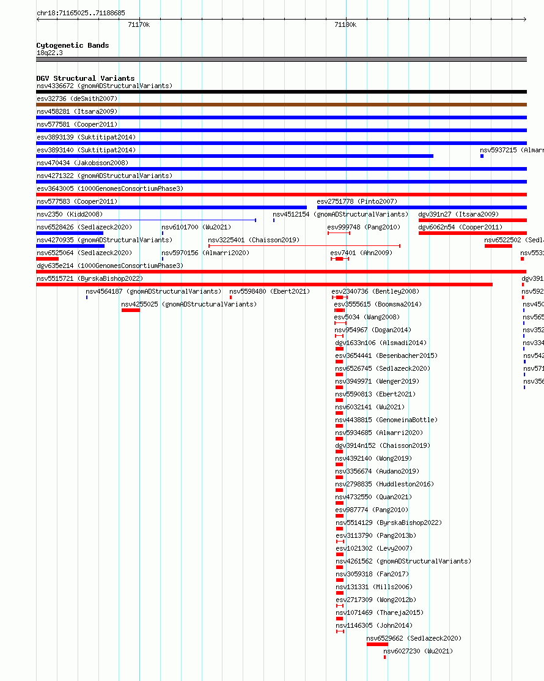Click dgv3914n152 Chaisson2019 label
544x681 pixels.
pos(383,445)
